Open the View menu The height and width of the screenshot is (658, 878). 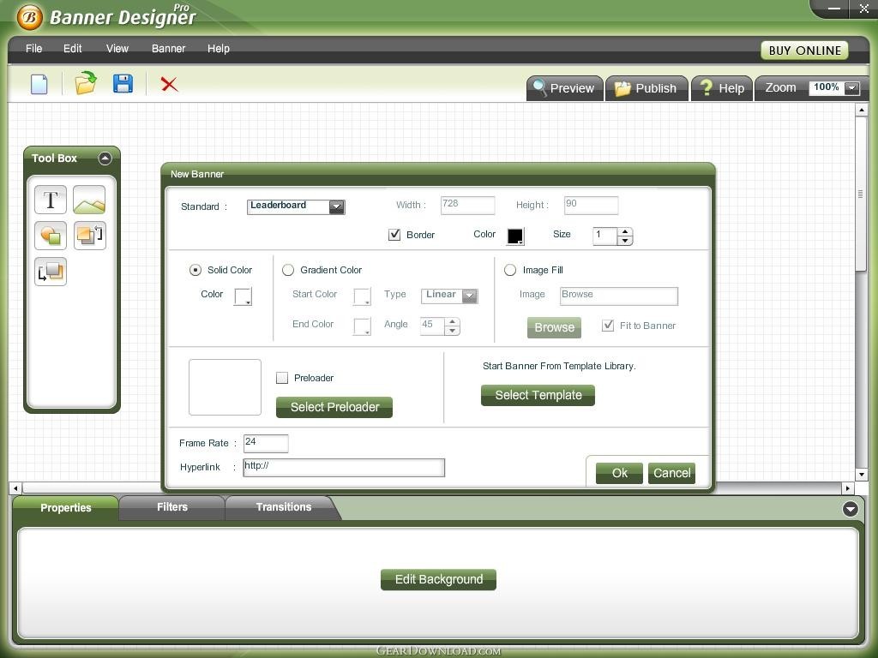click(117, 49)
